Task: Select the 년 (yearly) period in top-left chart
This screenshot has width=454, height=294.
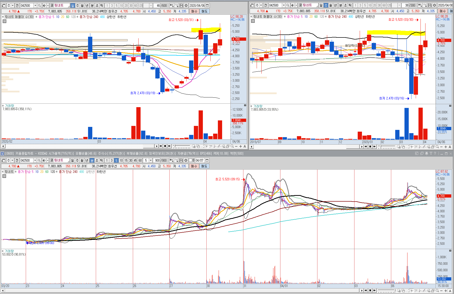Action: (87, 5)
